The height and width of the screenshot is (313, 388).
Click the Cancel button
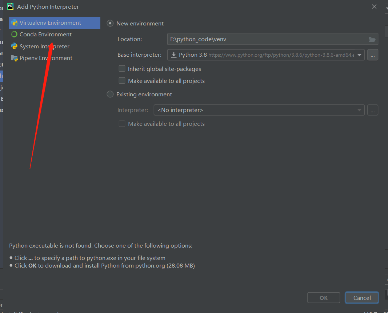362,298
